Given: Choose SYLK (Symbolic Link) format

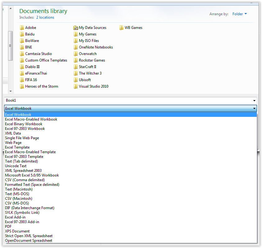Looking at the screenshot, I should (130, 213).
